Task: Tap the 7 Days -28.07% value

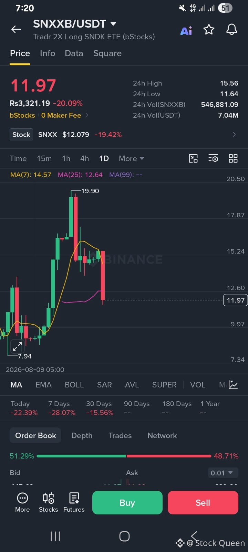Action: pos(62,413)
